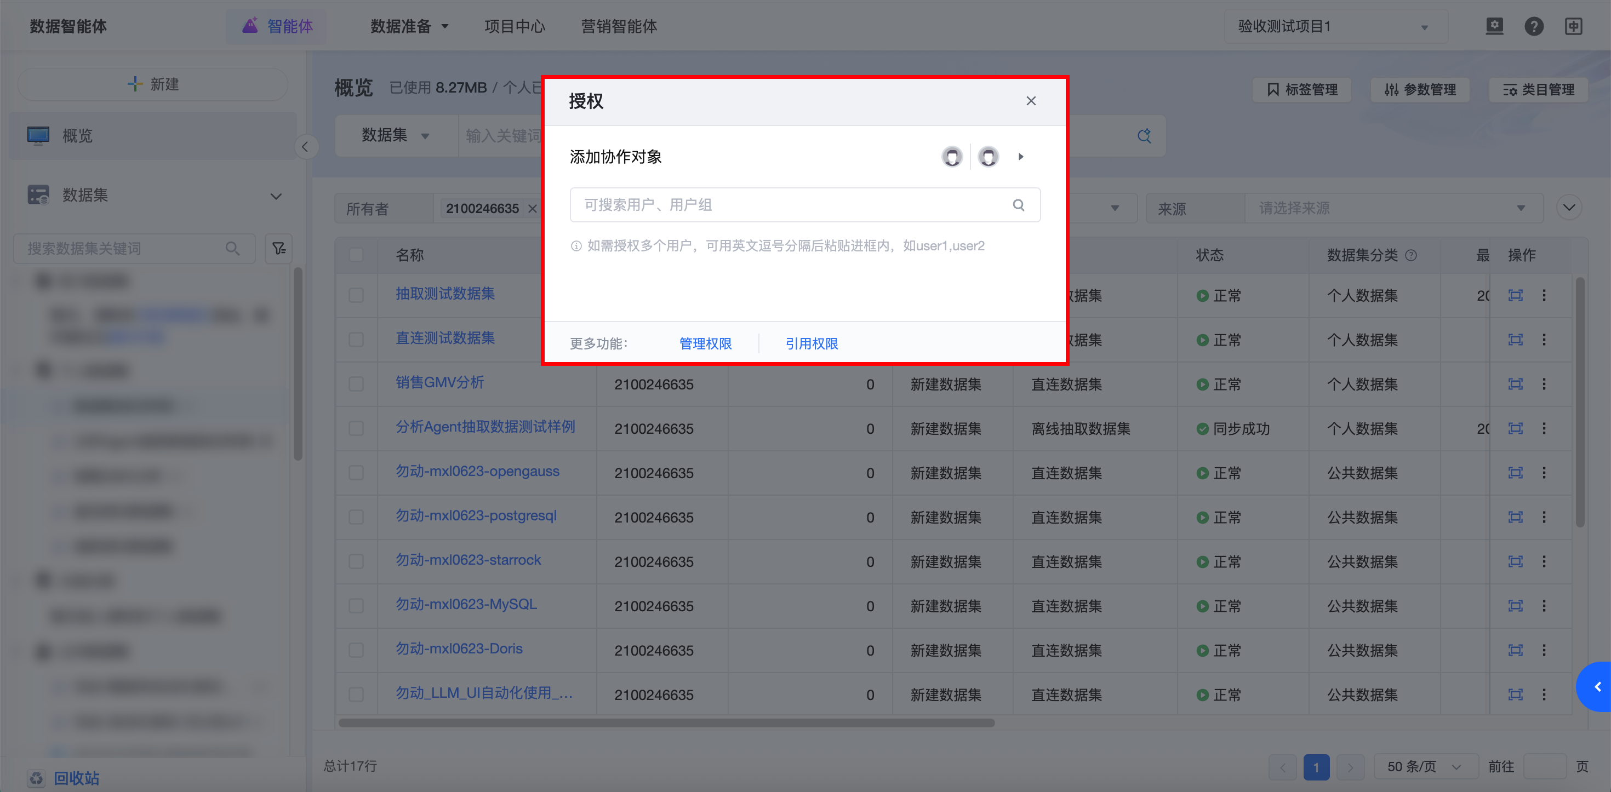1611x792 pixels.
Task: Click the help question mark icon in top bar
Action: click(x=1533, y=26)
